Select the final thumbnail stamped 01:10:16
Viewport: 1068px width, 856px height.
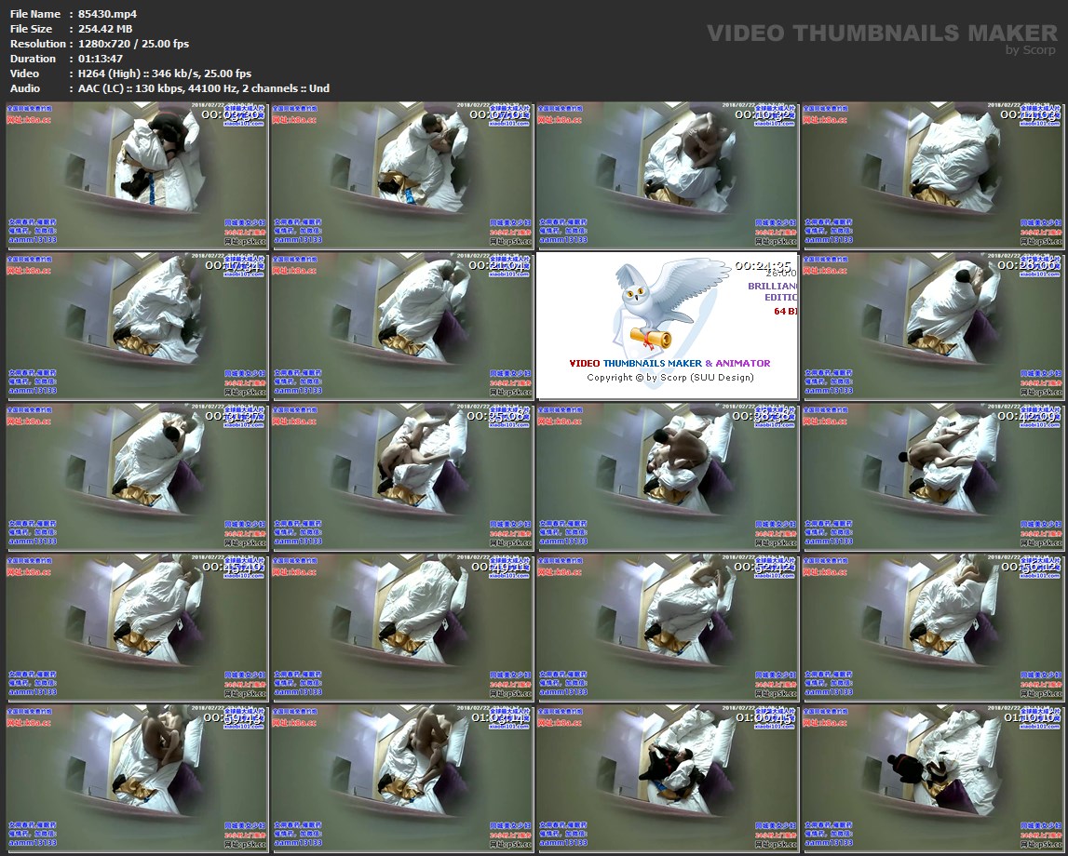click(x=931, y=778)
